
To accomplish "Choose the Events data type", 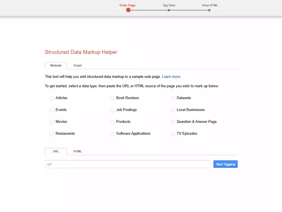I will (x=51, y=110).
